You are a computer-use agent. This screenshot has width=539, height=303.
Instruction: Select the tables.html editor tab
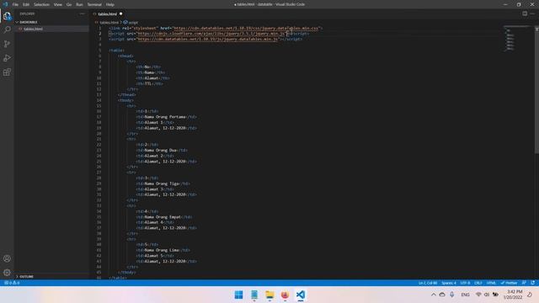coord(107,13)
